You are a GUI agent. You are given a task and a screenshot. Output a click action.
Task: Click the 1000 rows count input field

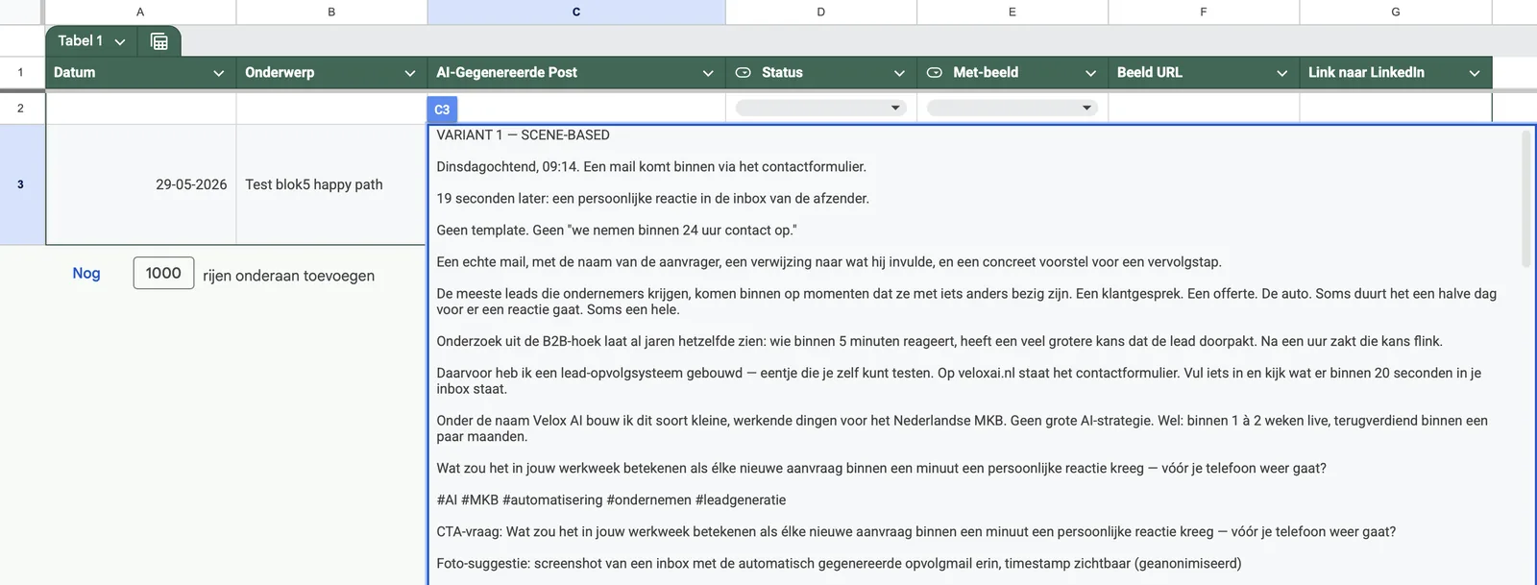click(163, 273)
